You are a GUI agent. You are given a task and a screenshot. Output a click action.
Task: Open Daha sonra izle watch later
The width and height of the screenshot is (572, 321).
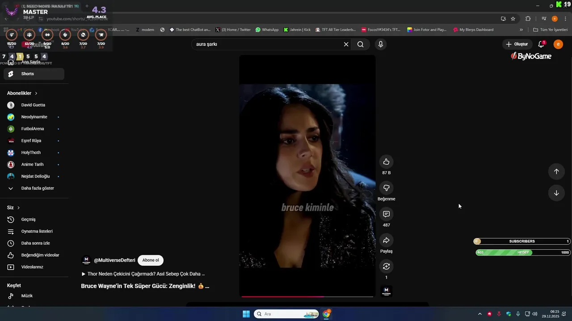coord(34,243)
